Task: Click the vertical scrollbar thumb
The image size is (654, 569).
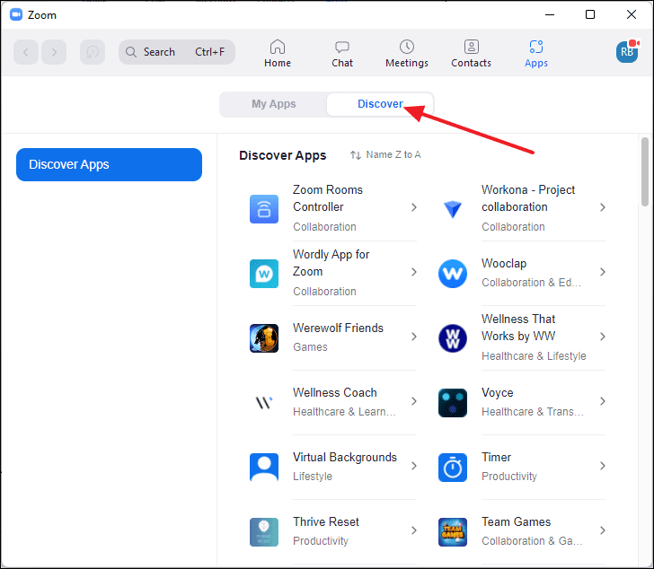Action: (645, 171)
